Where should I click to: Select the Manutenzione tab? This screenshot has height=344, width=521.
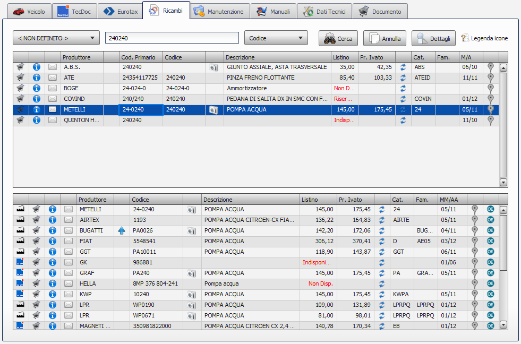220,11
